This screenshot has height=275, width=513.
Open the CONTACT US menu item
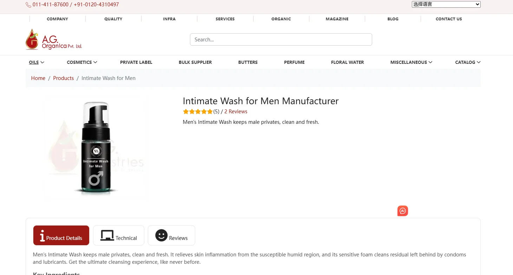[449, 19]
